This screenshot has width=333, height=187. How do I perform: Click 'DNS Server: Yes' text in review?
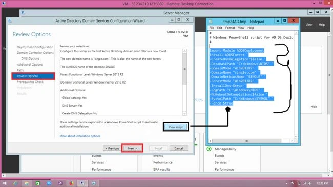[x=72, y=106]
